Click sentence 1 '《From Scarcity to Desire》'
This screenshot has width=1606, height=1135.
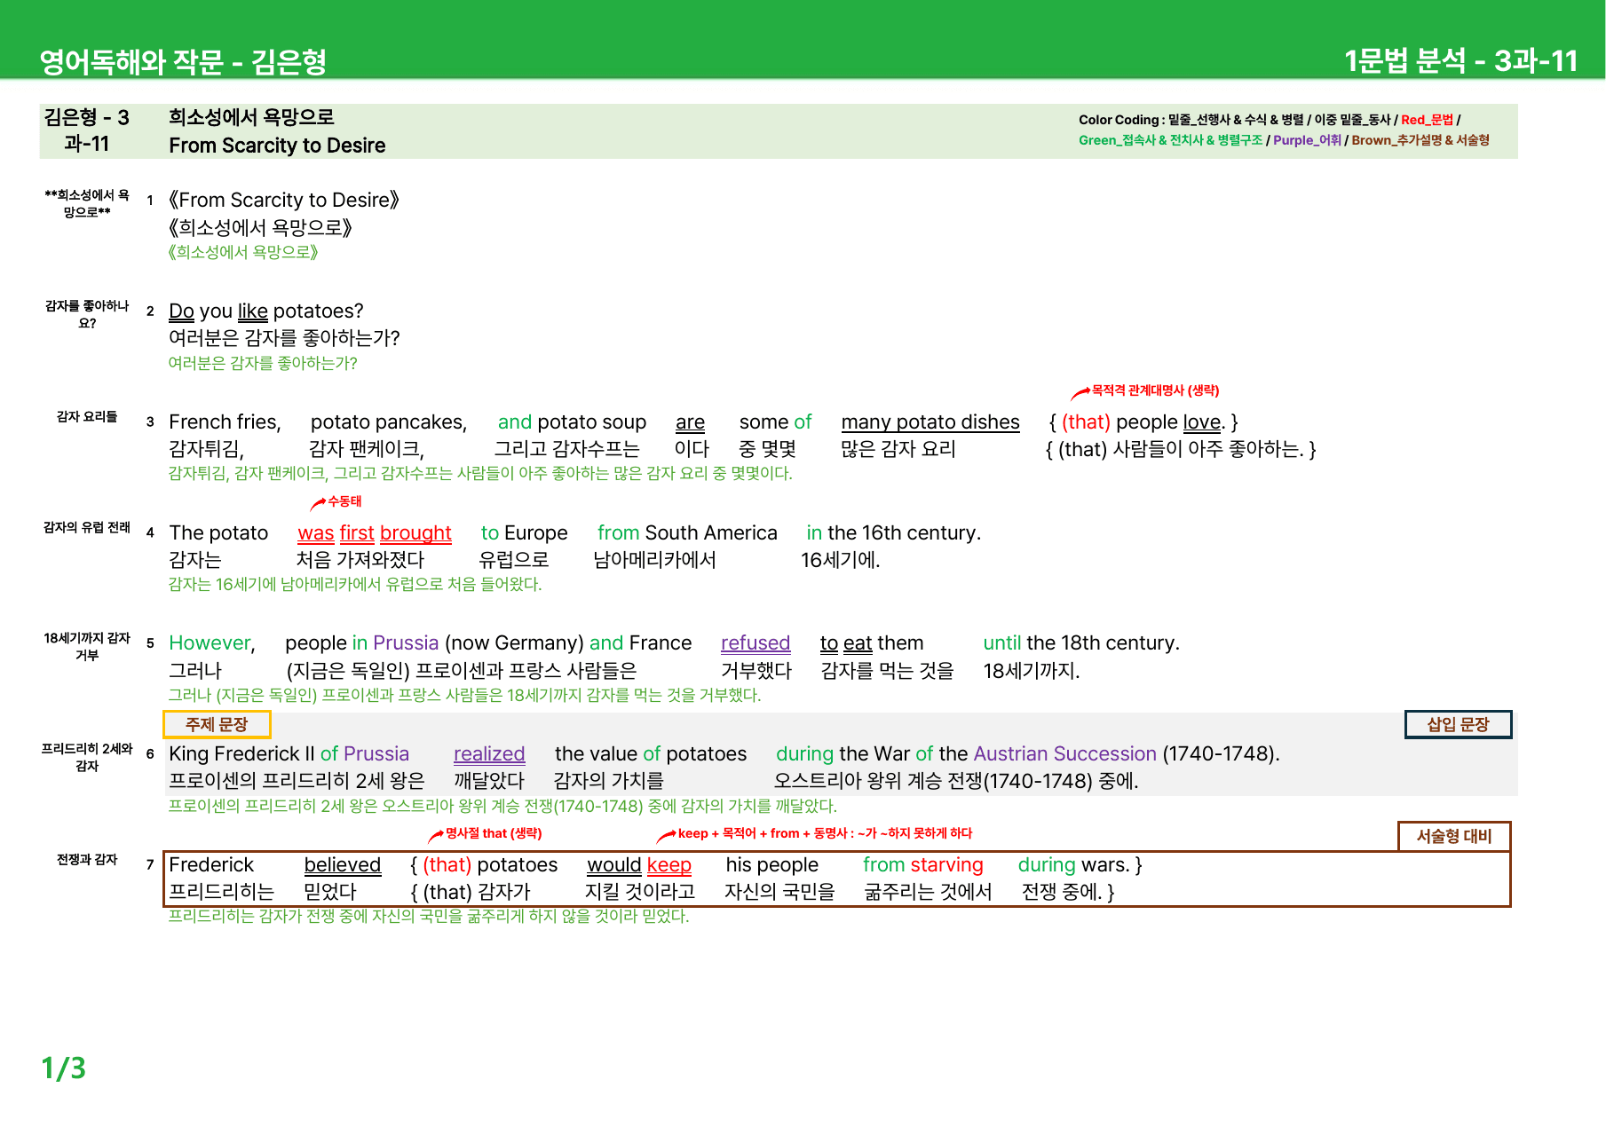[x=284, y=200]
